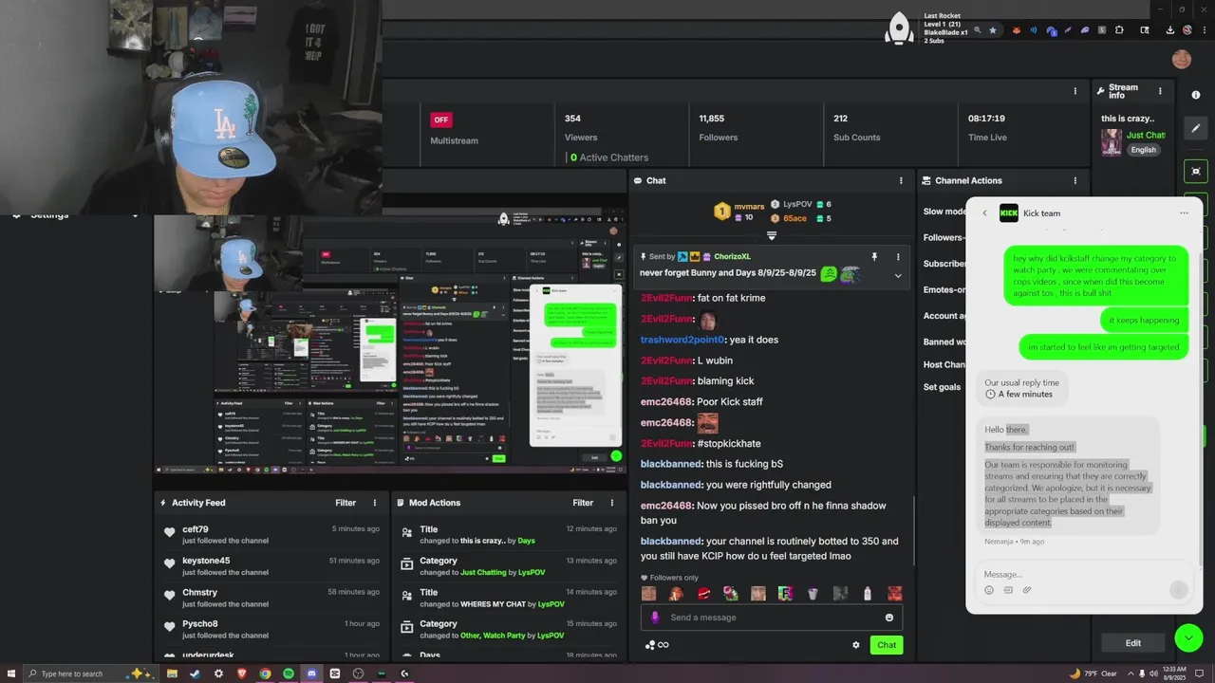Open the pinned message three-dot options
This screenshot has height=683, width=1215.
point(898,256)
